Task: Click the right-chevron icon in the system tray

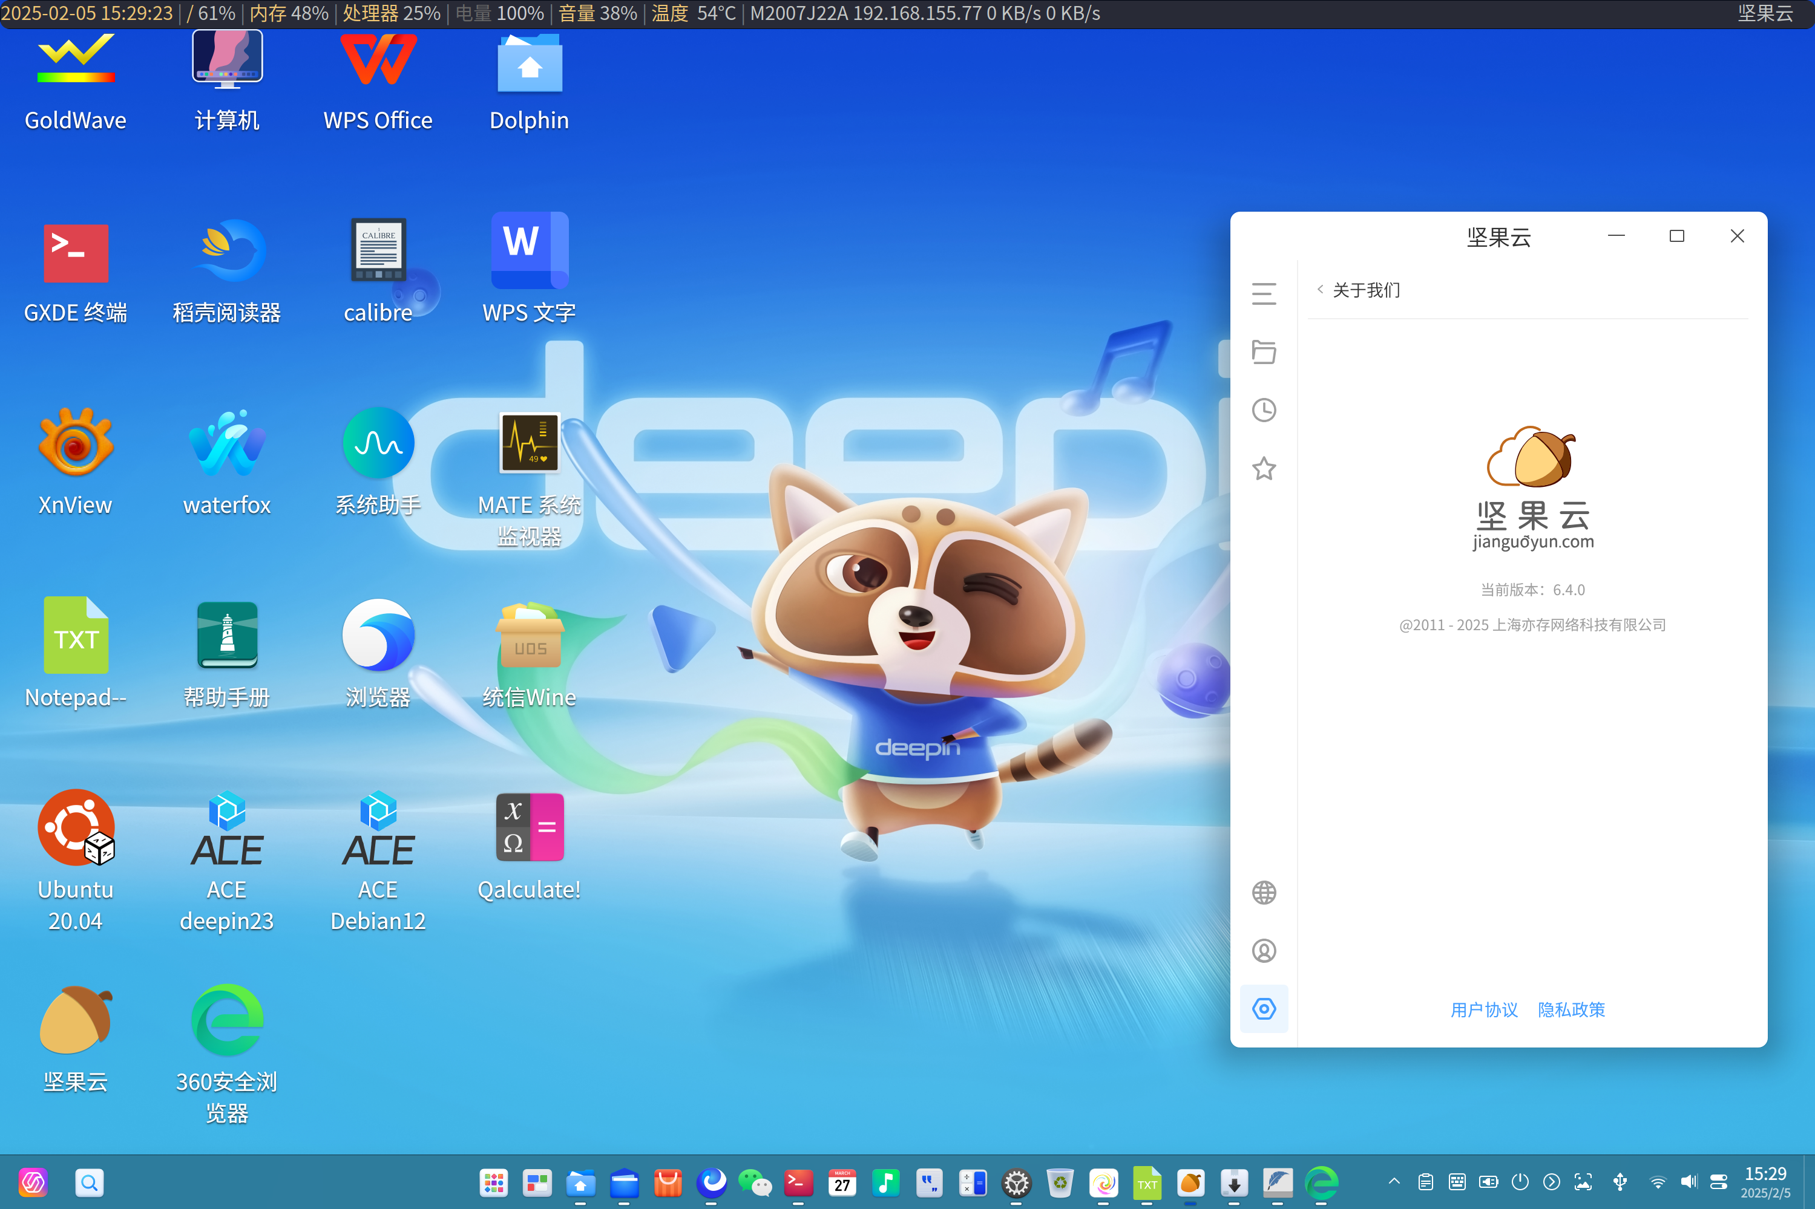Action: tap(1551, 1182)
